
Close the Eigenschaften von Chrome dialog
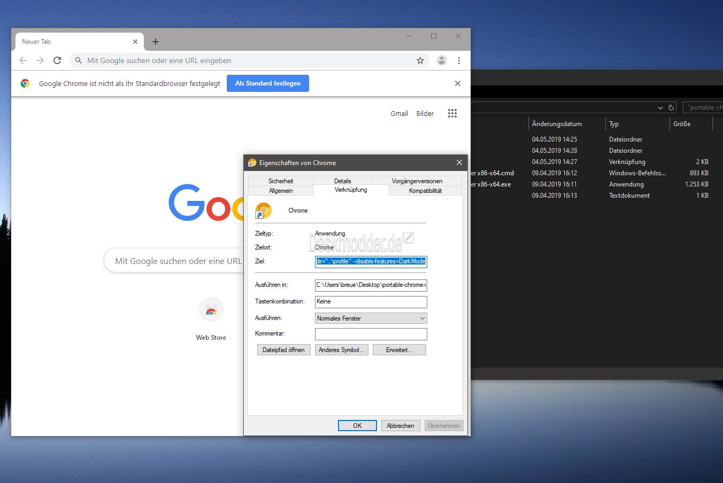(459, 162)
